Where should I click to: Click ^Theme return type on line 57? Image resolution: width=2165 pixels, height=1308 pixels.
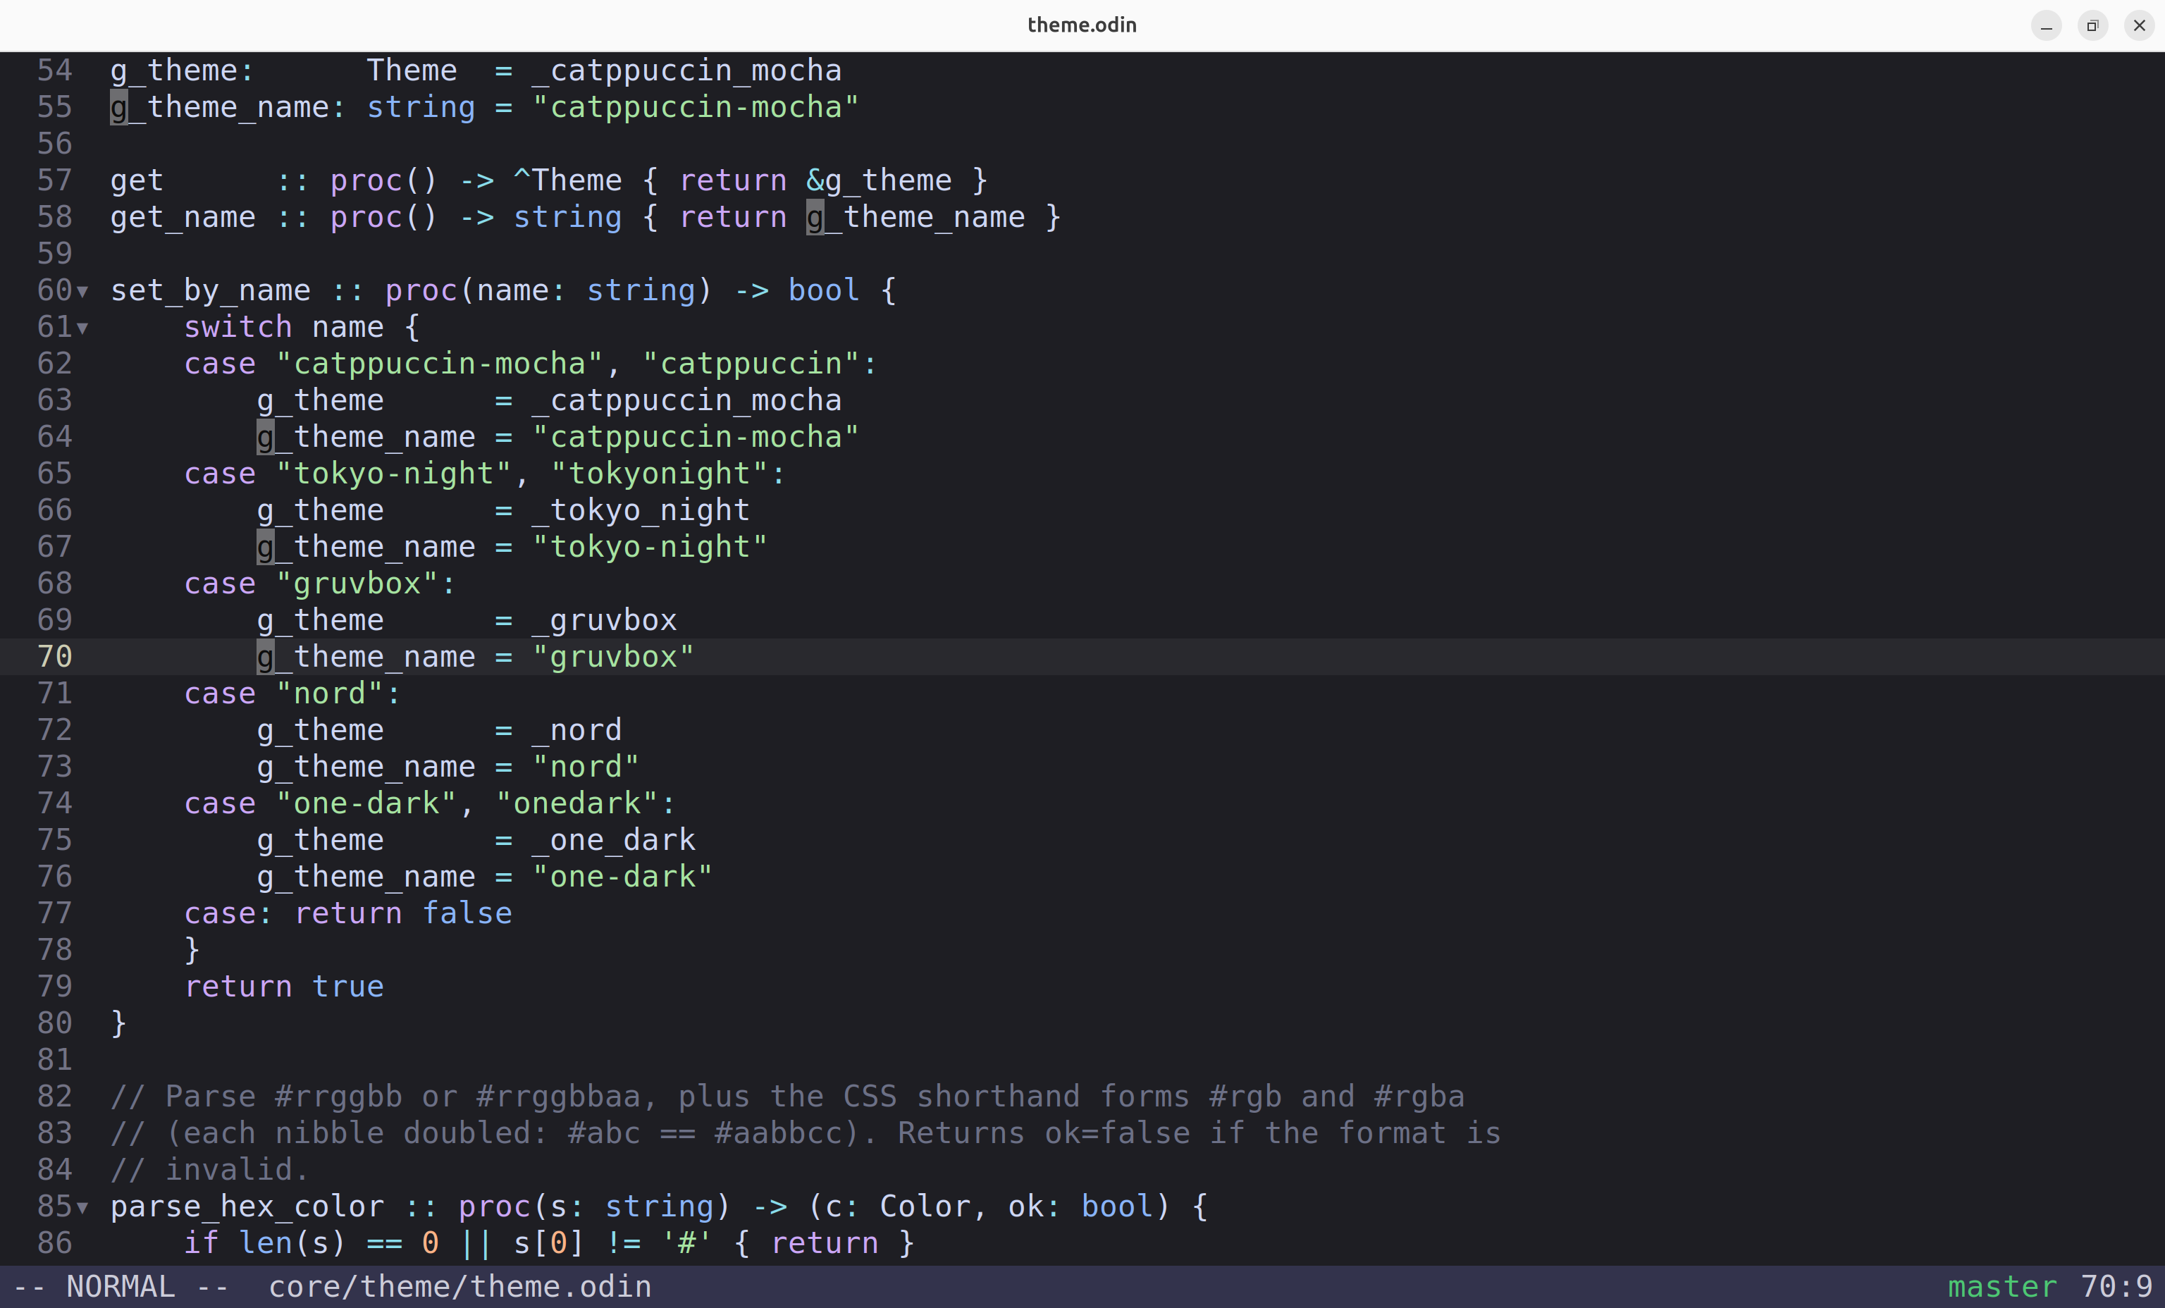coord(567,180)
